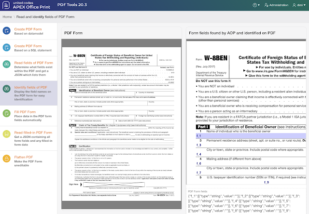Click Read filled-in PDF Form icon
This screenshot has height=214, width=309.
pos(6,134)
